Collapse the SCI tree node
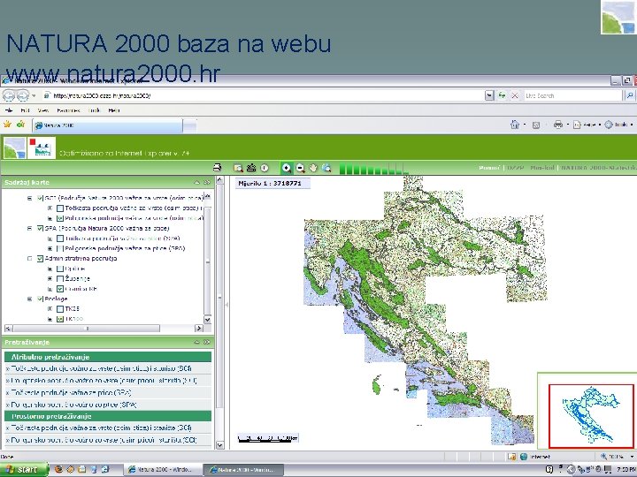This screenshot has width=637, height=477. click(30, 199)
